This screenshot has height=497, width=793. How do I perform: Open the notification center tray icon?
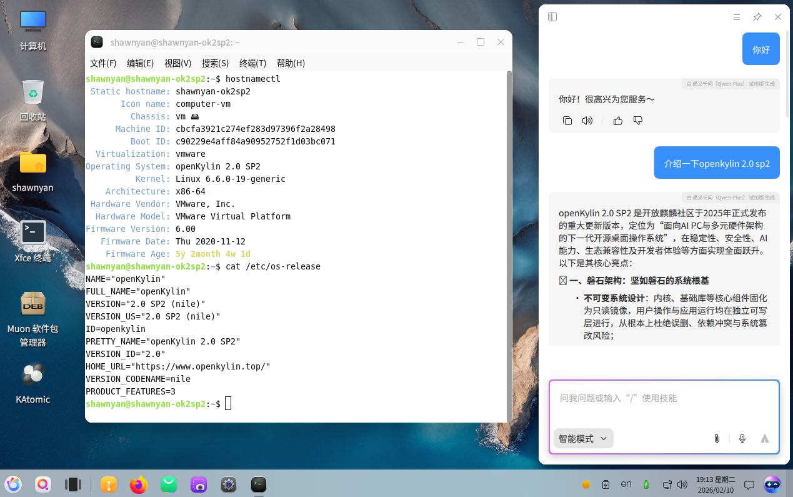click(x=749, y=484)
